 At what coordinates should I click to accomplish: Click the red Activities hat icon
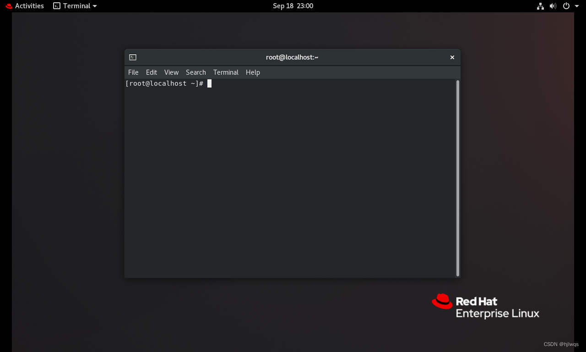(x=8, y=5)
